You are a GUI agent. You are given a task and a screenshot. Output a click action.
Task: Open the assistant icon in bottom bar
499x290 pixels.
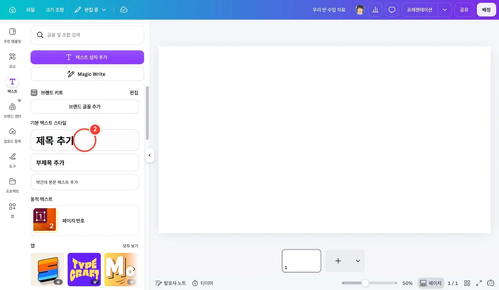click(491, 283)
